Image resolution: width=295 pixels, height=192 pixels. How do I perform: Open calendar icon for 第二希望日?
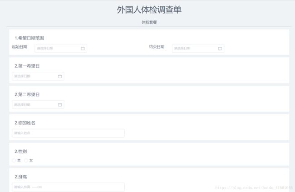tap(60, 105)
